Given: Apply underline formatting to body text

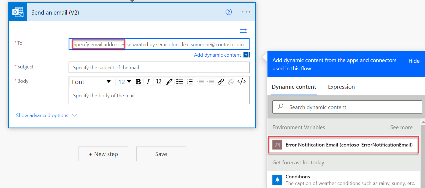Looking at the screenshot, I should (158, 81).
